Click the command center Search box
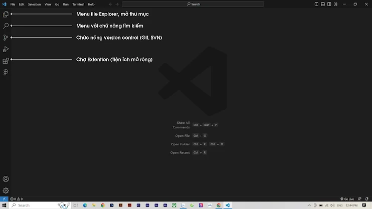Screen dimensions: 372x209 [193, 4]
